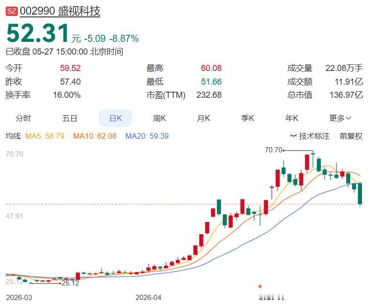369x308 pixels.
Task: Click the 70.70 high price marker
Action: tap(274, 150)
